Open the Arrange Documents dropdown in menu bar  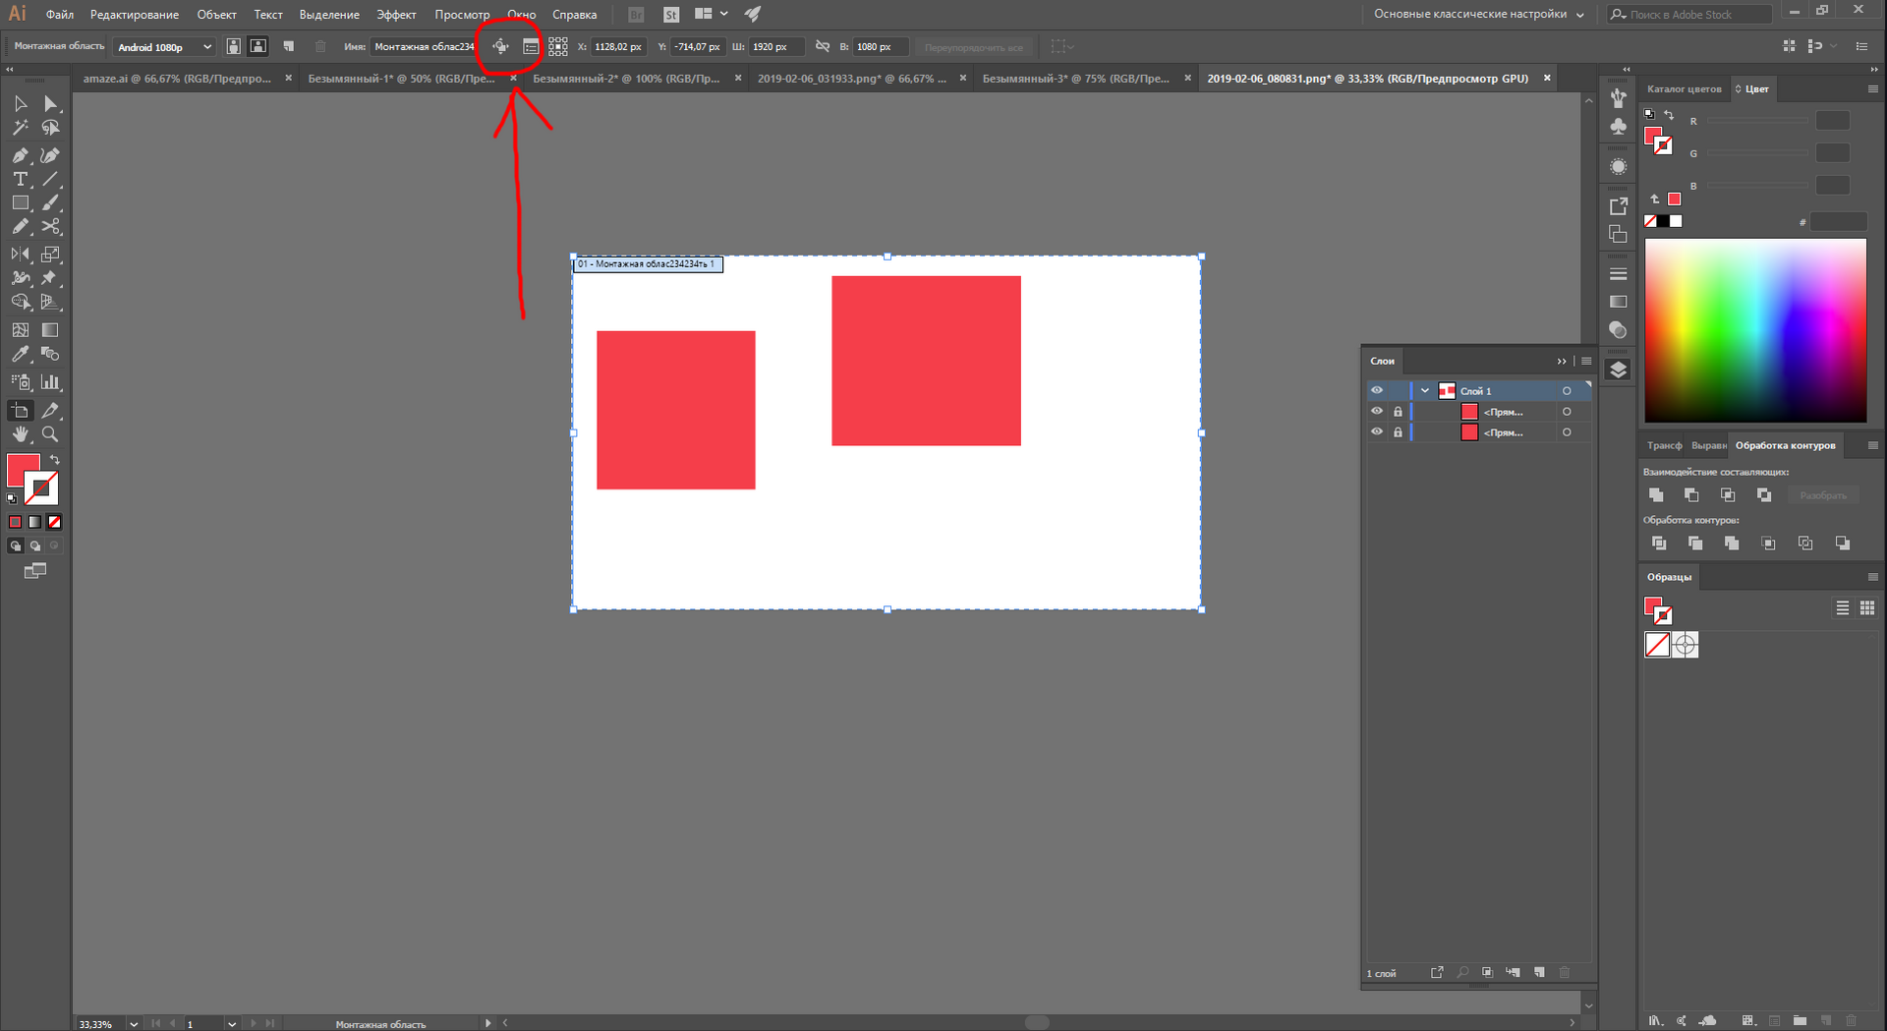click(711, 14)
